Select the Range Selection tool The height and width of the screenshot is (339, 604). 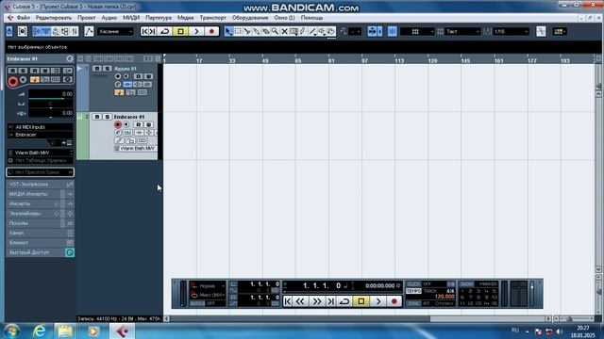pyautogui.click(x=238, y=31)
